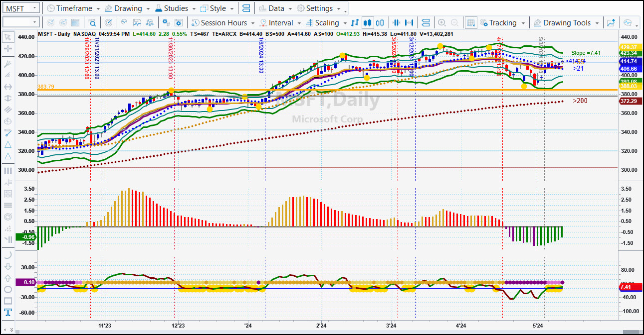Viewport: 644px width, 335px height.
Task: Switch to hollow candlestick chart style
Action: [380, 23]
